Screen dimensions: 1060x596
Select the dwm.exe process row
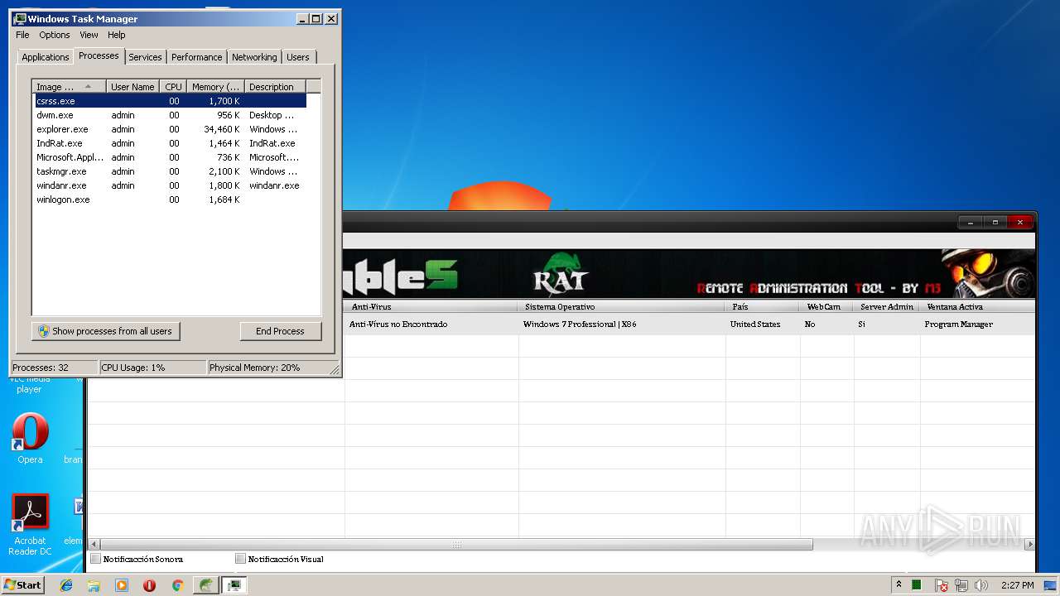(x=170, y=115)
